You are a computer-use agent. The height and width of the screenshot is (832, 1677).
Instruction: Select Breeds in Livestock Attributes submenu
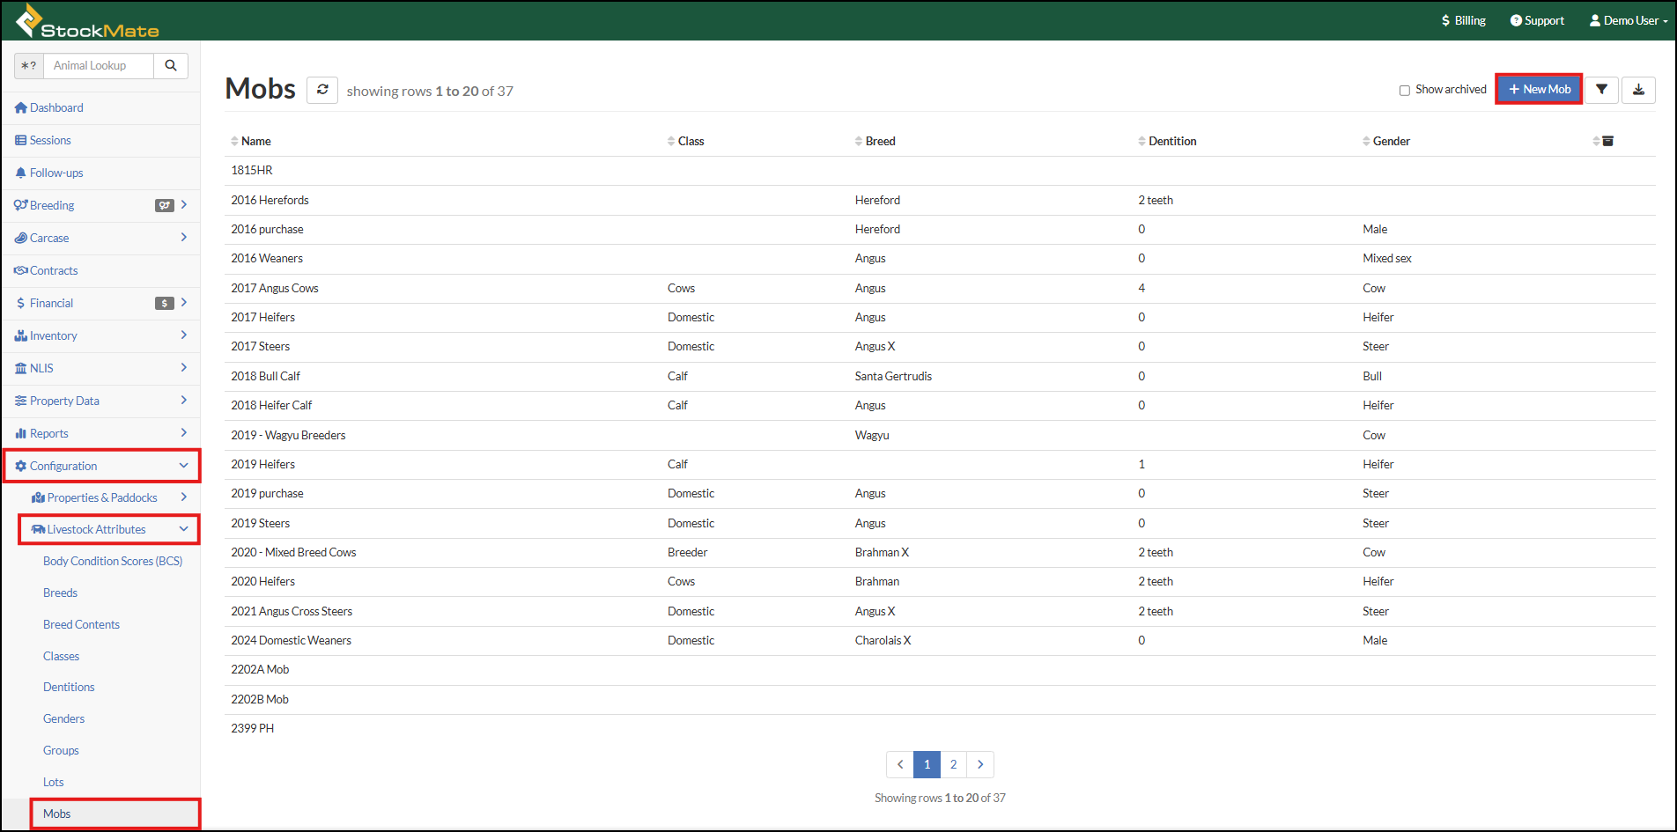point(60,593)
